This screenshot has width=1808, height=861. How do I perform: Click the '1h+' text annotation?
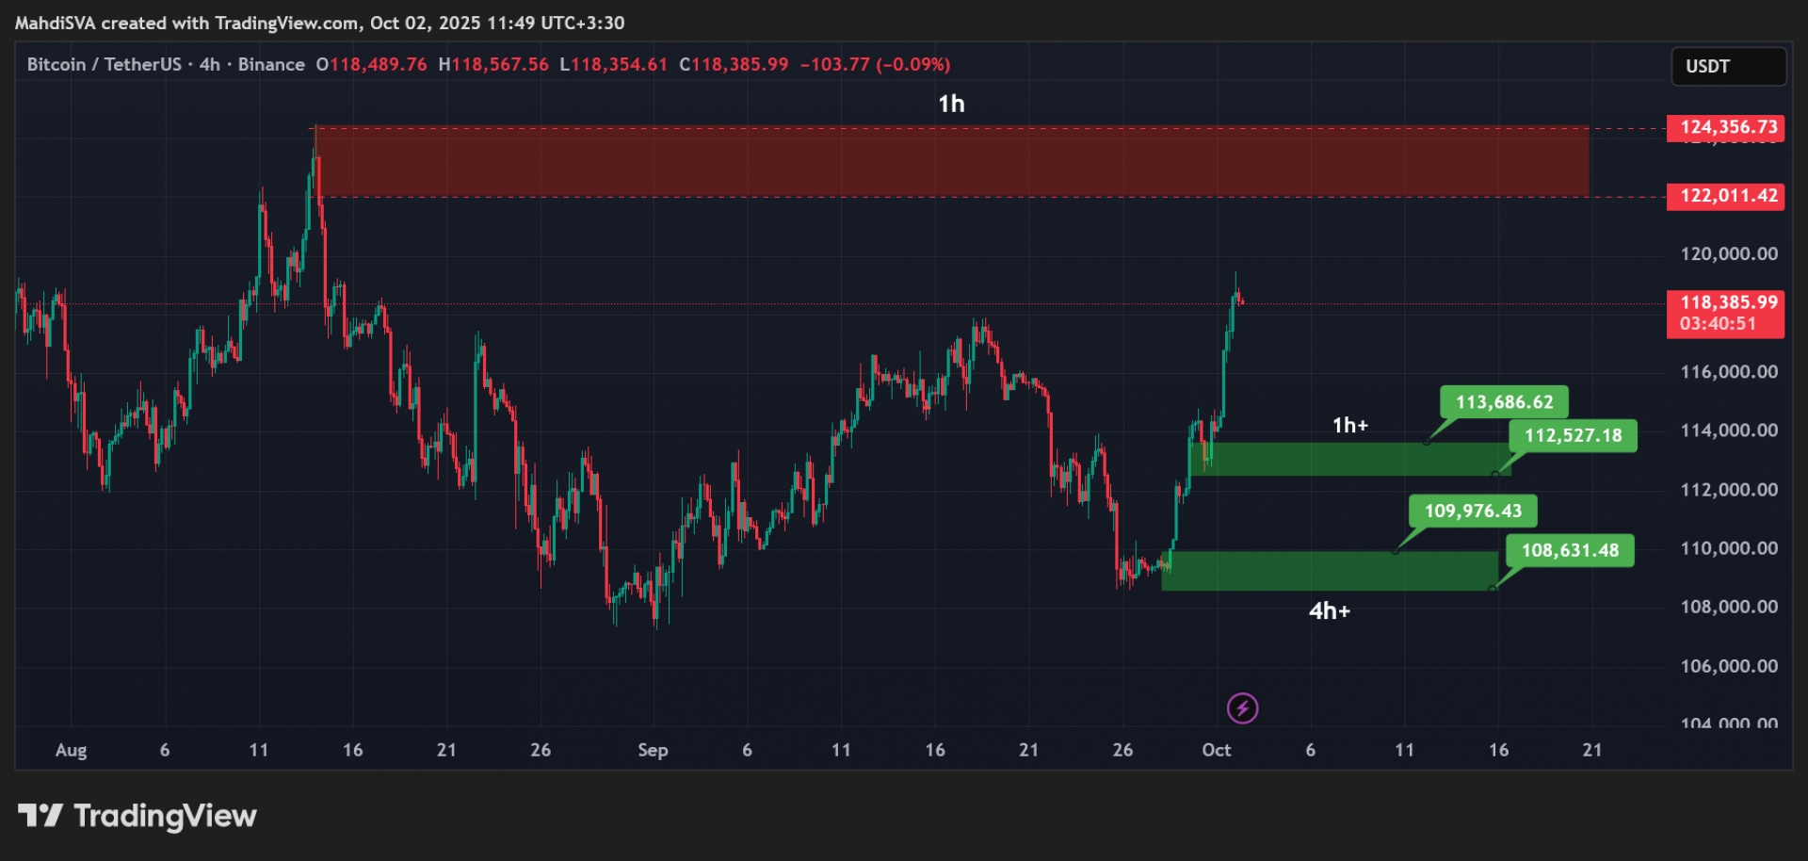tap(1349, 426)
